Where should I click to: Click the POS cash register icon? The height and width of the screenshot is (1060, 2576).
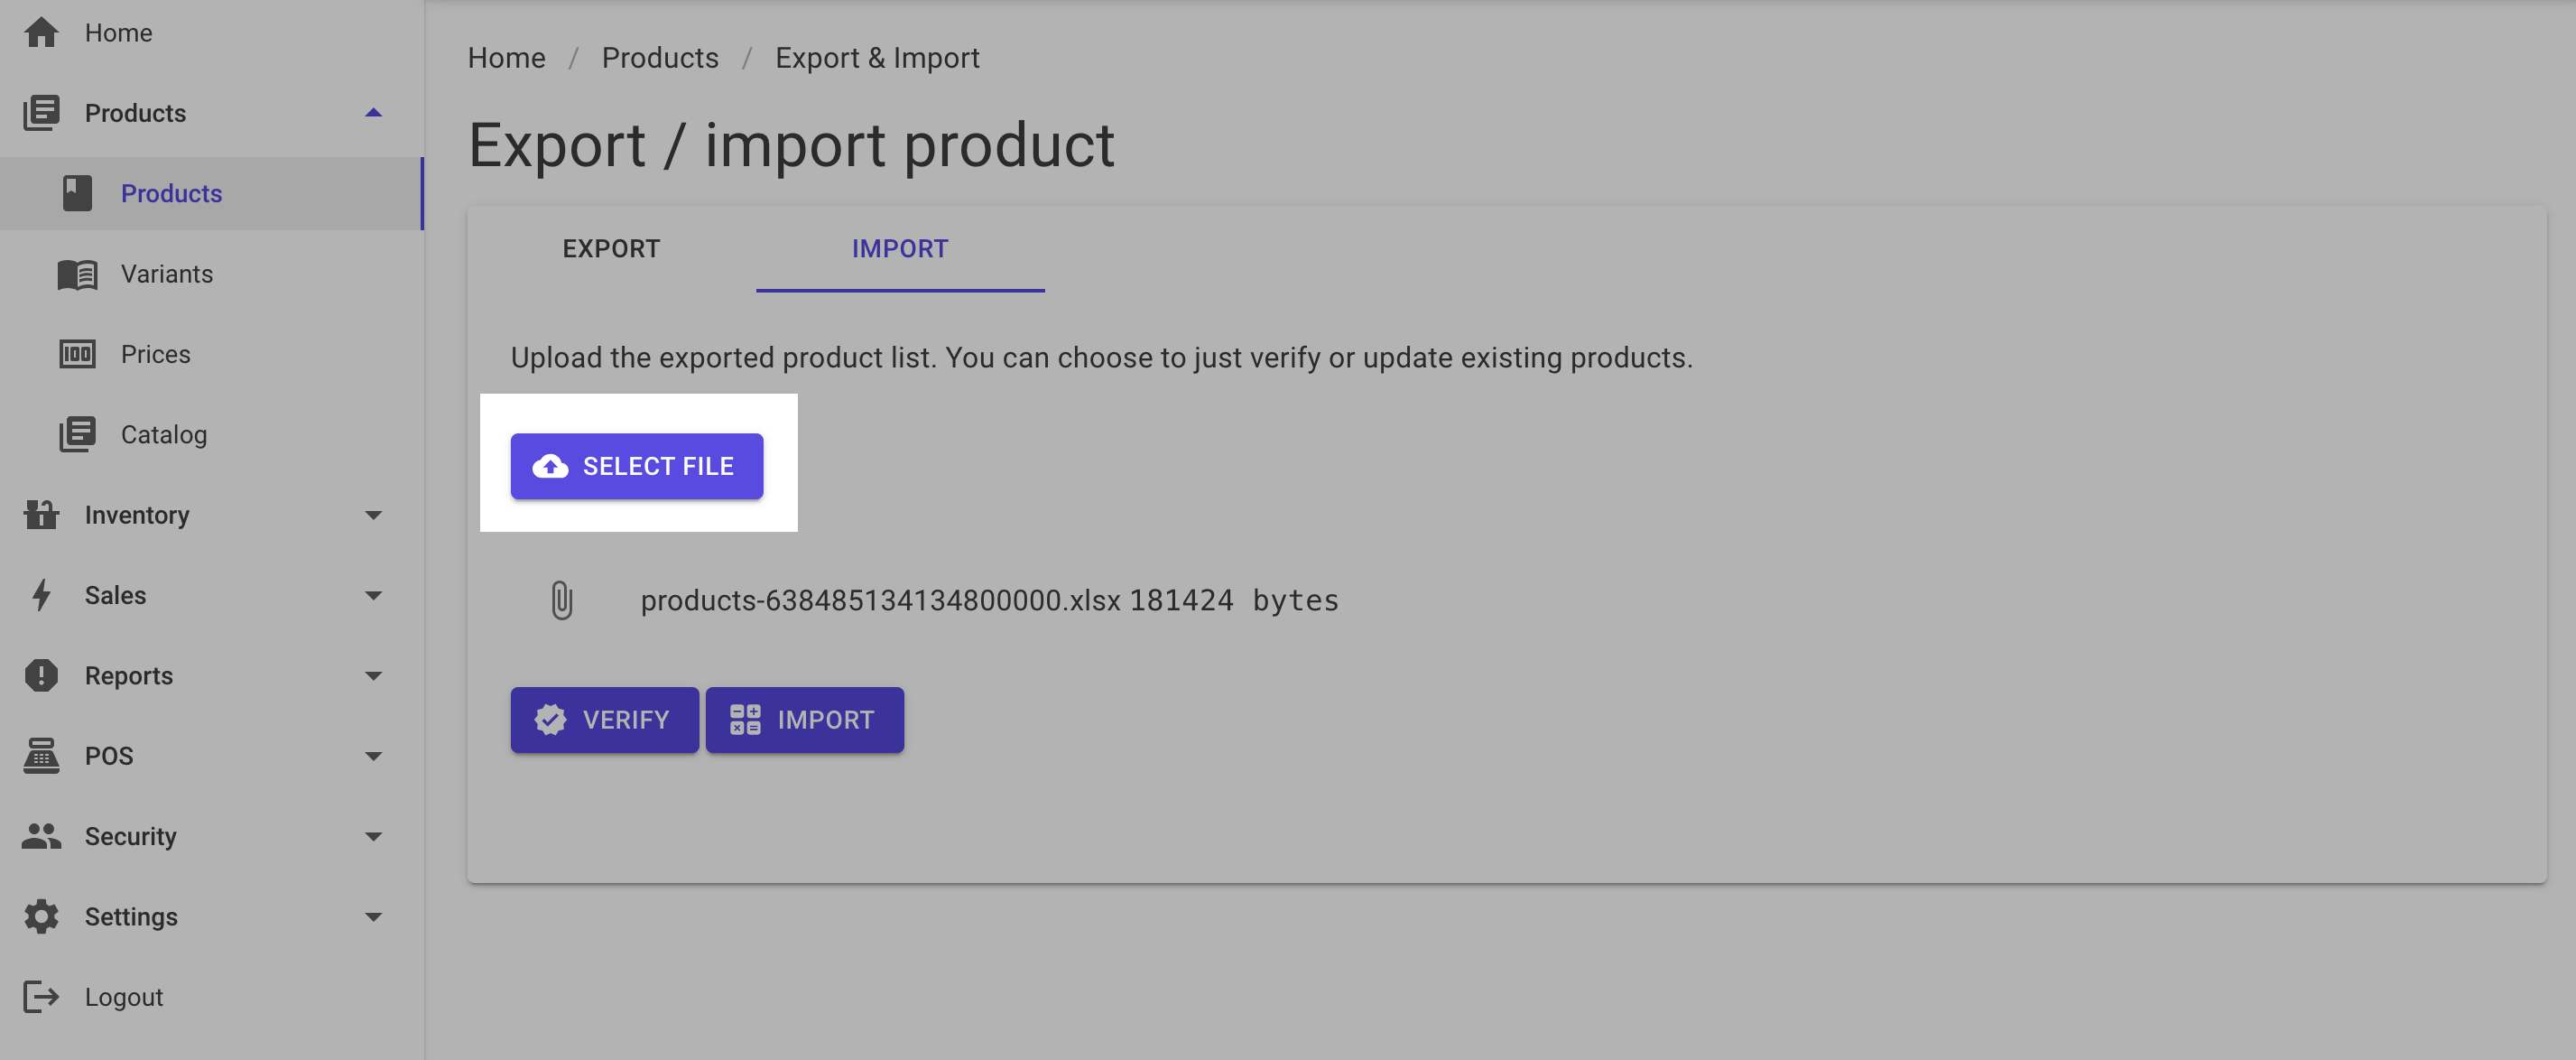tap(41, 755)
